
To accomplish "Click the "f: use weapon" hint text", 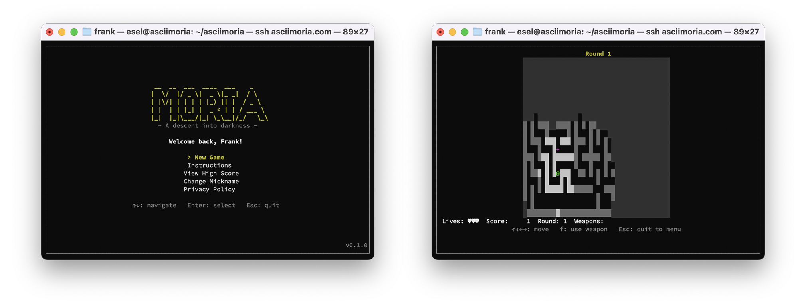I will coord(583,229).
